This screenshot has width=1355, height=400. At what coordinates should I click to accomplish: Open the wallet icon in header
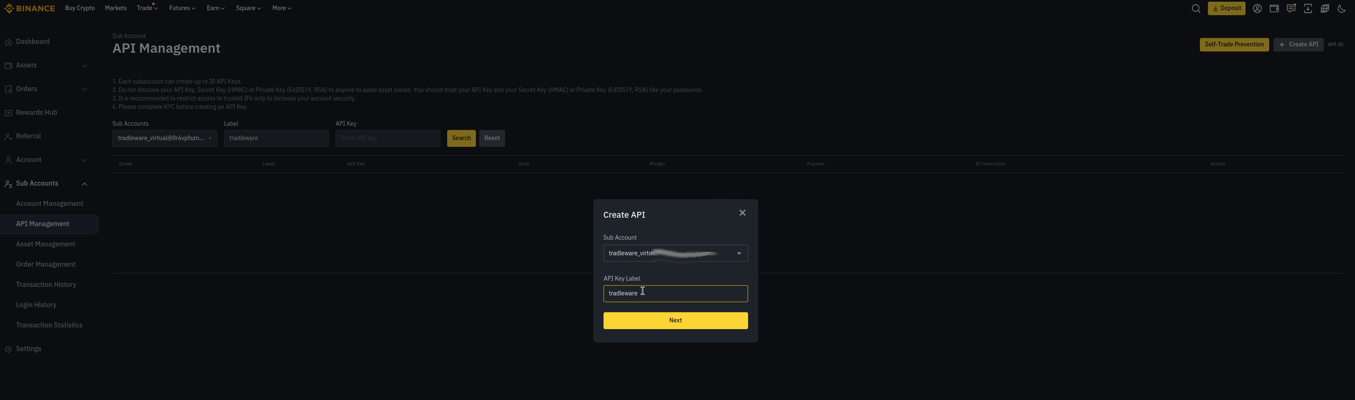click(1274, 8)
